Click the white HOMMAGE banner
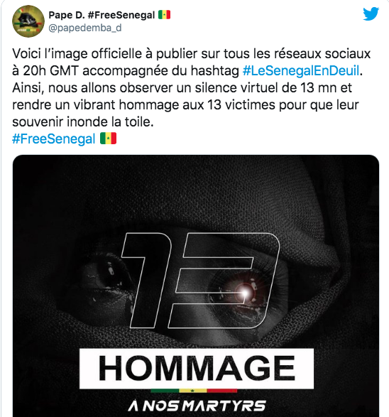Viewport: 389px width, 417px height. [x=197, y=368]
